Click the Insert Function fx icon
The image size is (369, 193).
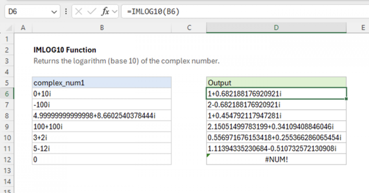point(105,12)
